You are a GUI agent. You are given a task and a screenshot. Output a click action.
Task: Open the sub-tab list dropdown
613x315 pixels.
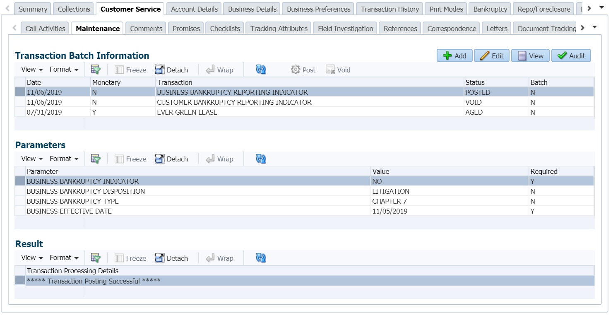[595, 27]
